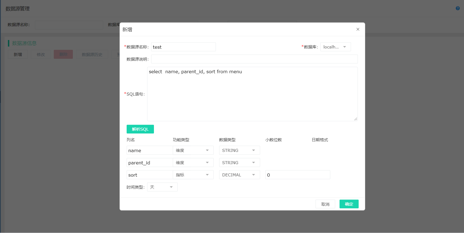The height and width of the screenshot is (233, 464).
Task: Click the 解析SQL button
Action: pos(140,129)
